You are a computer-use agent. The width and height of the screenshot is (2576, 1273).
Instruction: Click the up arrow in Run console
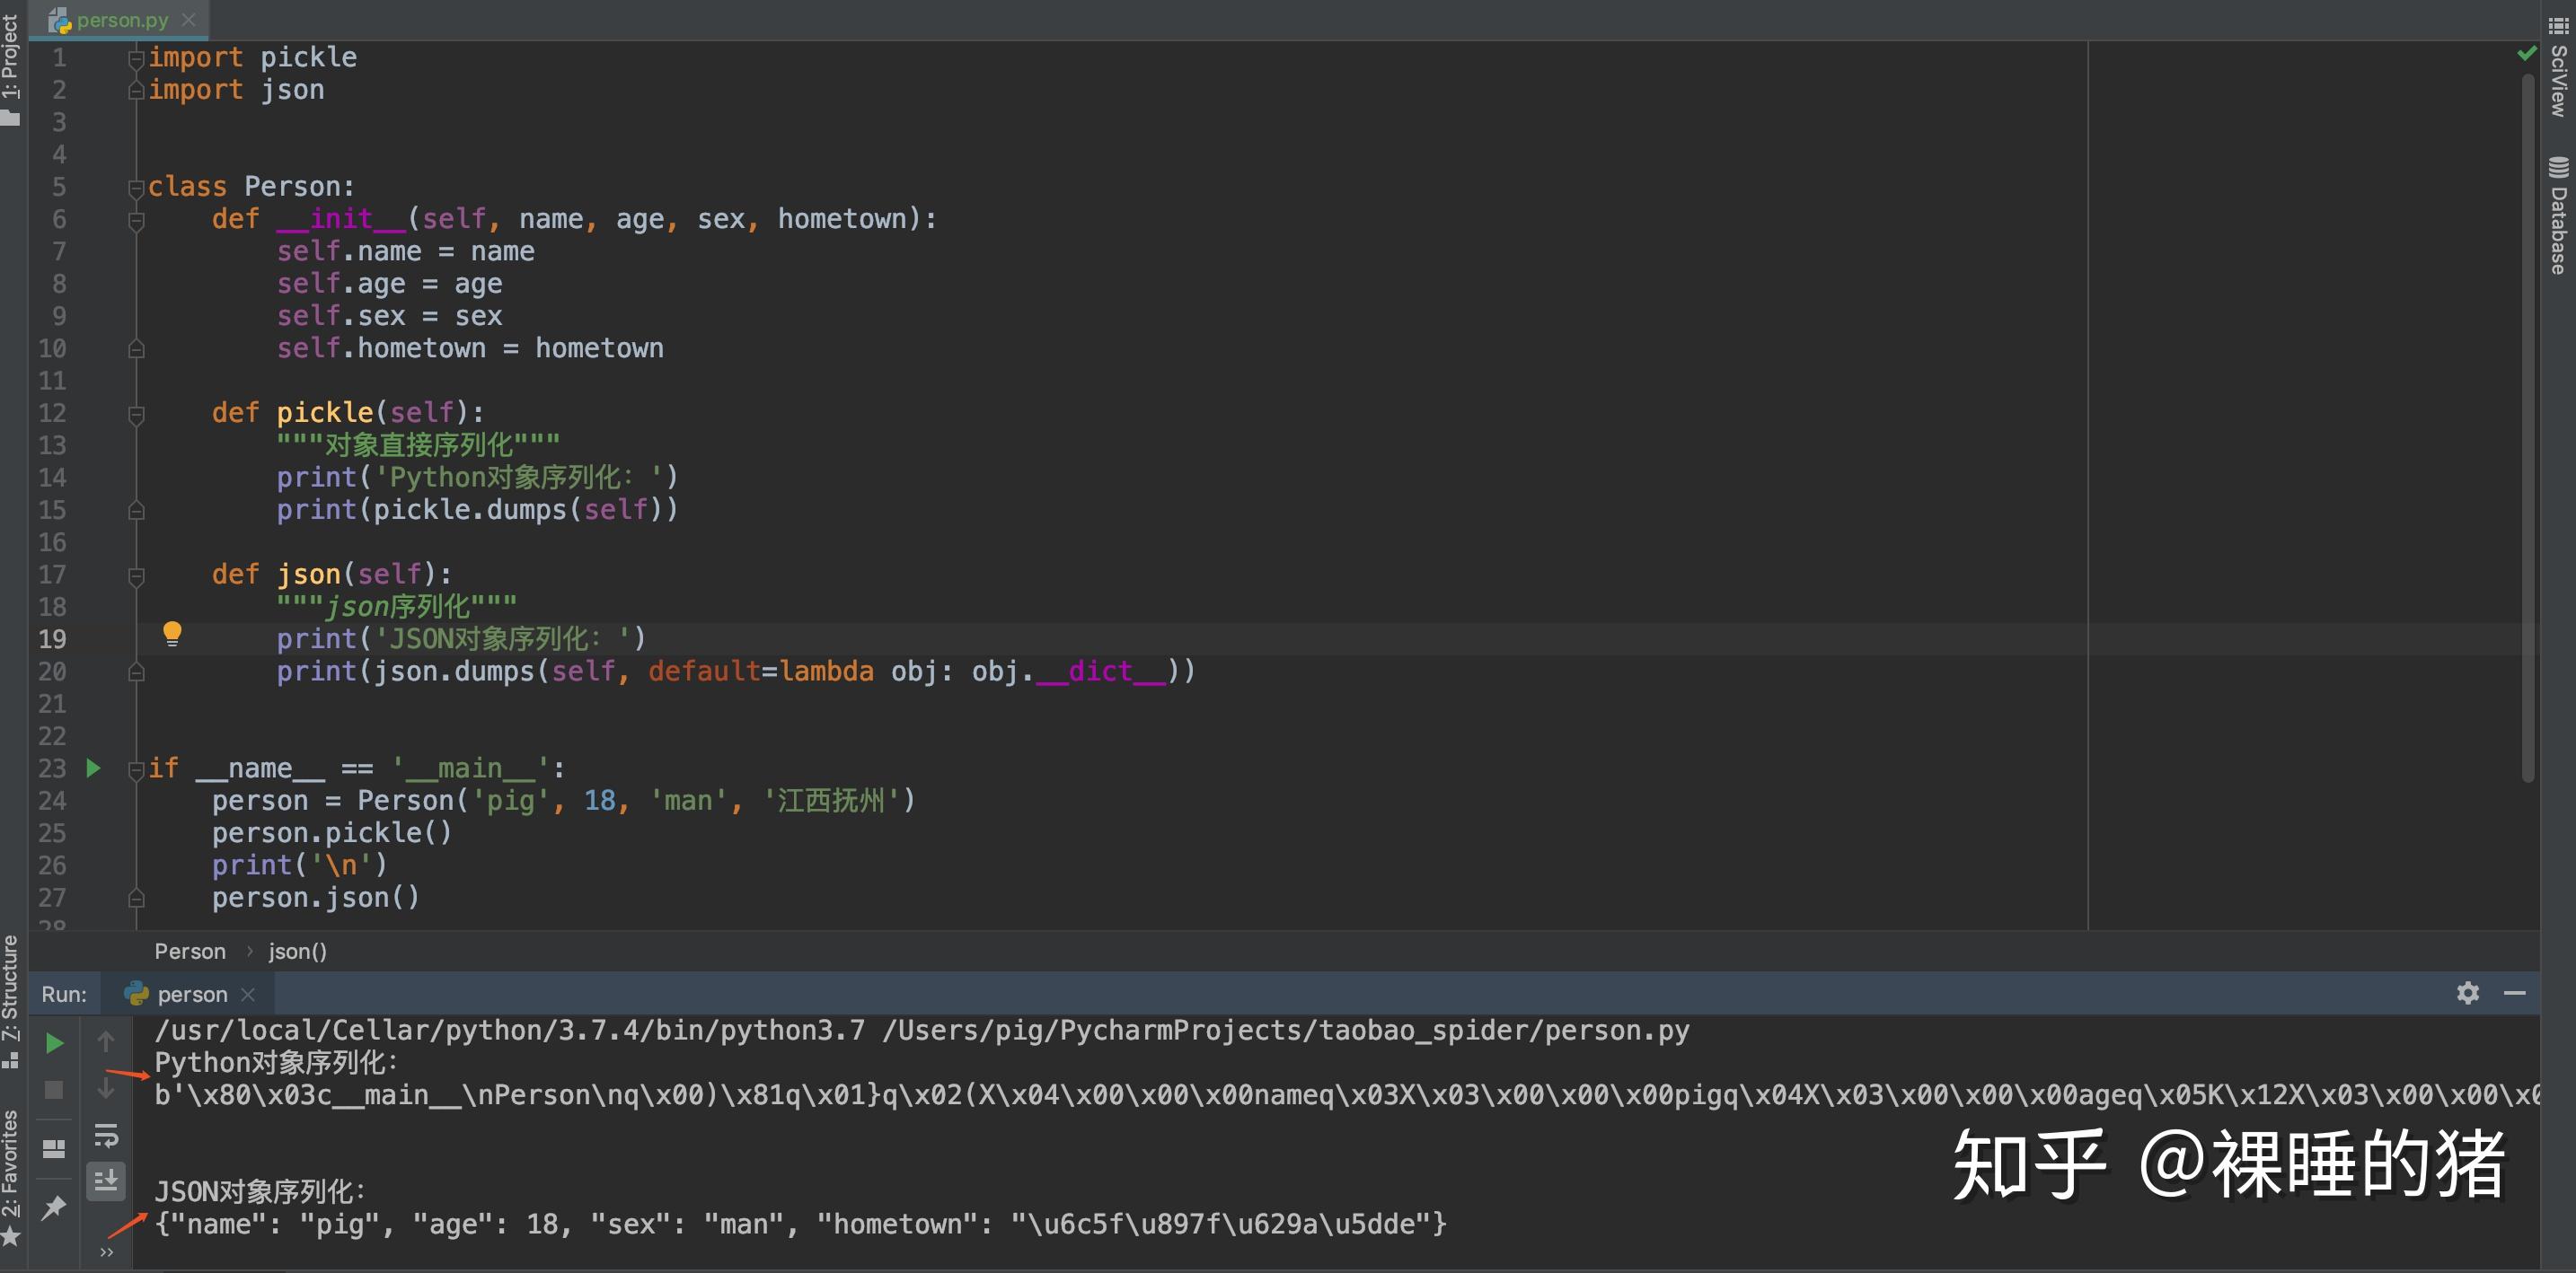click(106, 1041)
